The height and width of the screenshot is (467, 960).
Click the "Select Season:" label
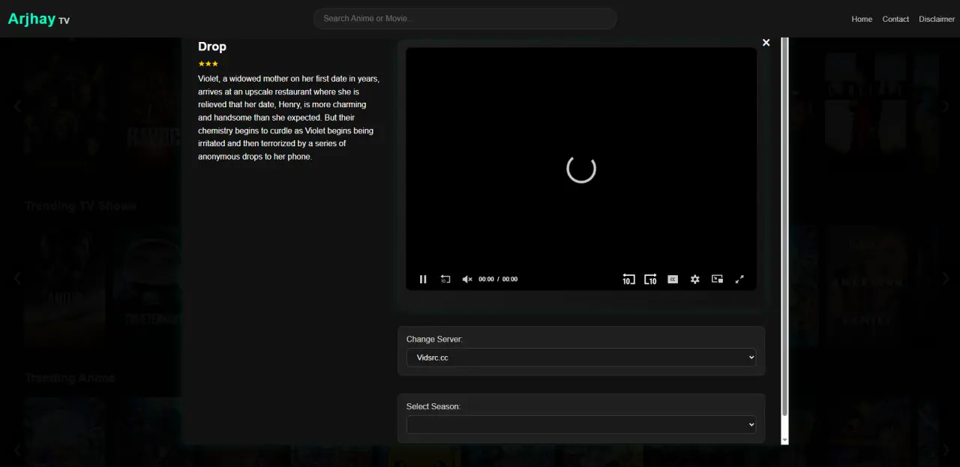tap(433, 406)
